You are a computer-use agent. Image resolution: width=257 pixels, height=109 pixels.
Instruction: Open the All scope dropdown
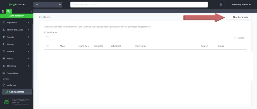click(48, 5)
